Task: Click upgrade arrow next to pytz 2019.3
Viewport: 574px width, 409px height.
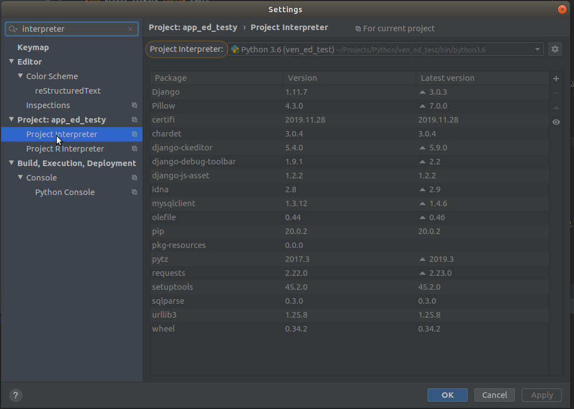Action: [423, 259]
